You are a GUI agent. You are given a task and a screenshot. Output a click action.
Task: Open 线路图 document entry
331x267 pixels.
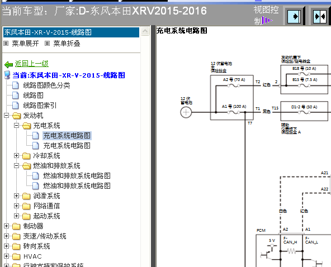[33, 96]
